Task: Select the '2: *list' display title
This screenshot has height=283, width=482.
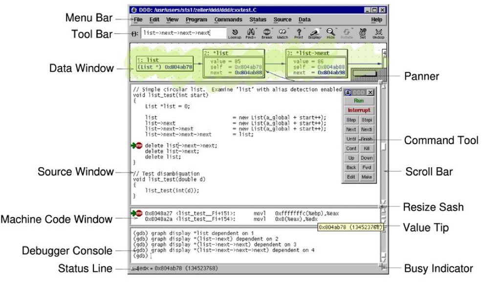Action: [217, 53]
